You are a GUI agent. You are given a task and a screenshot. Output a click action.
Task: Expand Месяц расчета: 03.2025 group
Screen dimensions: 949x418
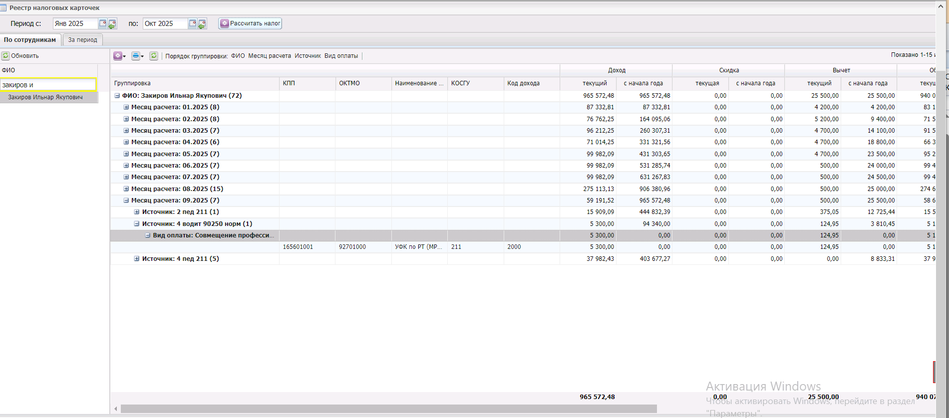126,131
